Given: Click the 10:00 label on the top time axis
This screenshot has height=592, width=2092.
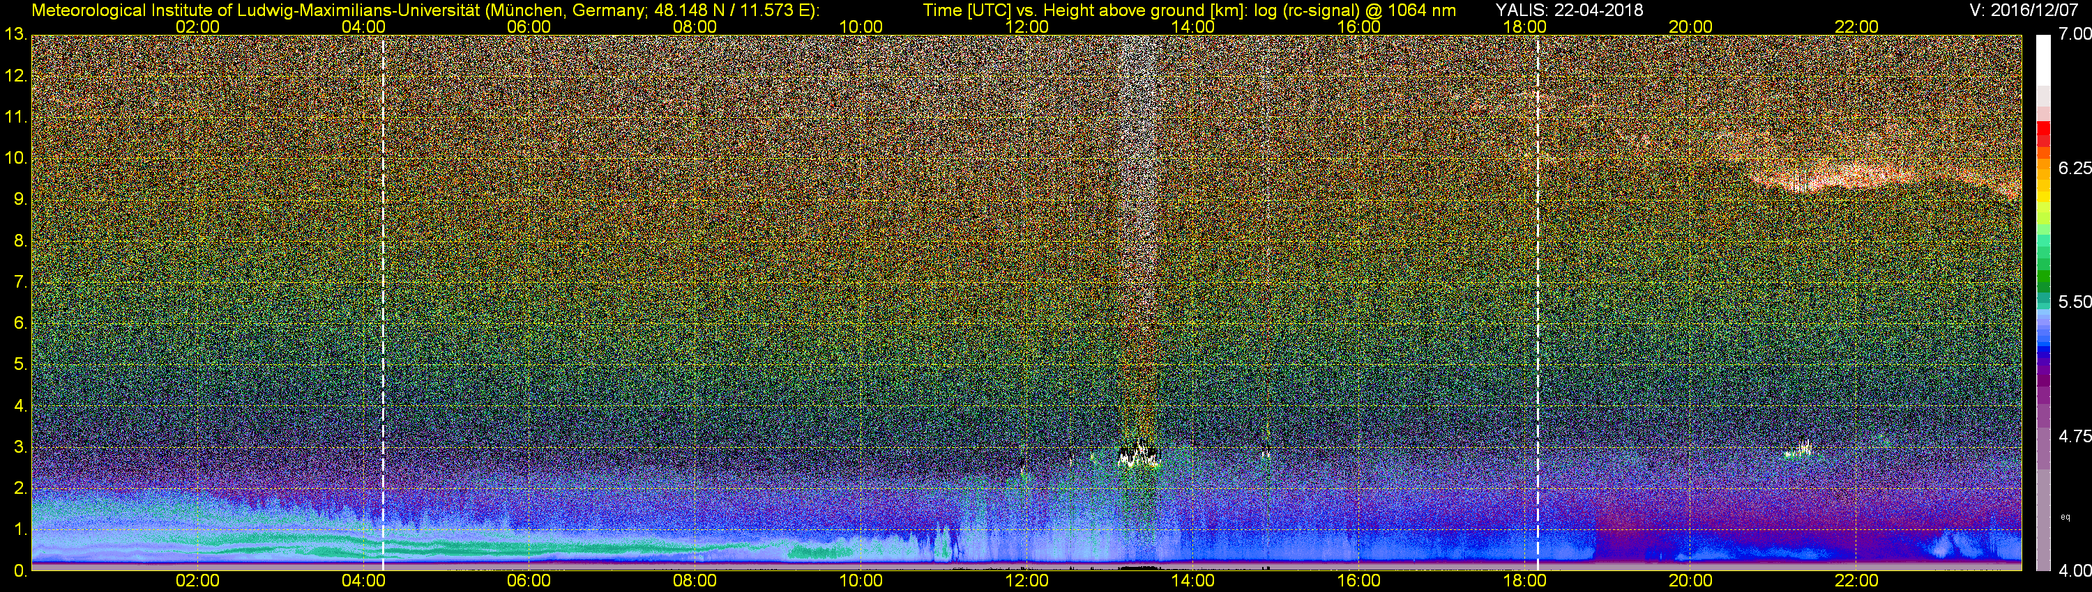Looking at the screenshot, I should (861, 26).
